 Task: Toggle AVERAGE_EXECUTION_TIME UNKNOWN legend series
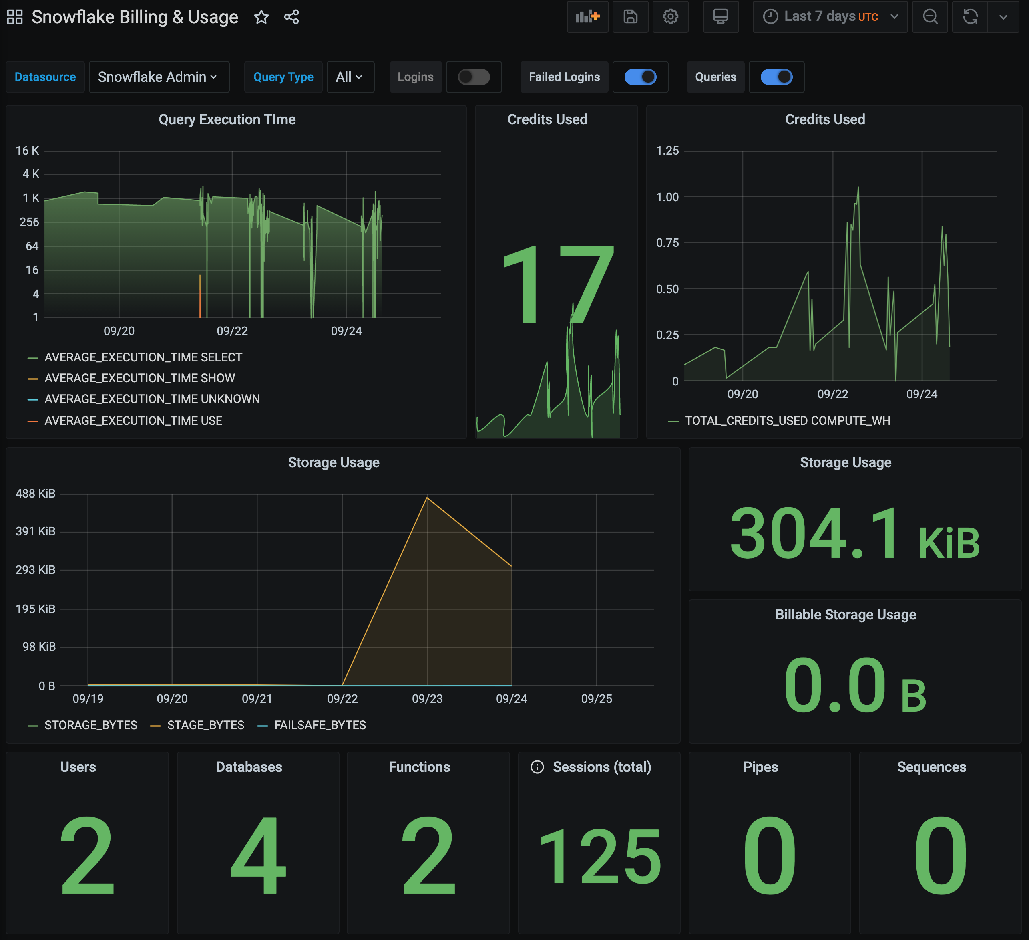152,399
